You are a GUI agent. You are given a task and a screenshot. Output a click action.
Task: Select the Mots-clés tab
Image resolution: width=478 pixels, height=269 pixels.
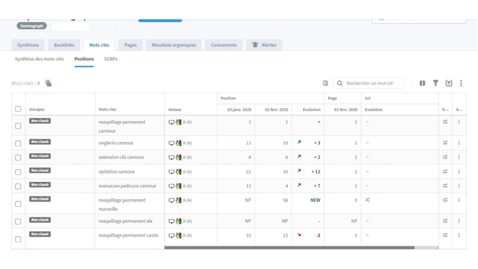(x=99, y=45)
